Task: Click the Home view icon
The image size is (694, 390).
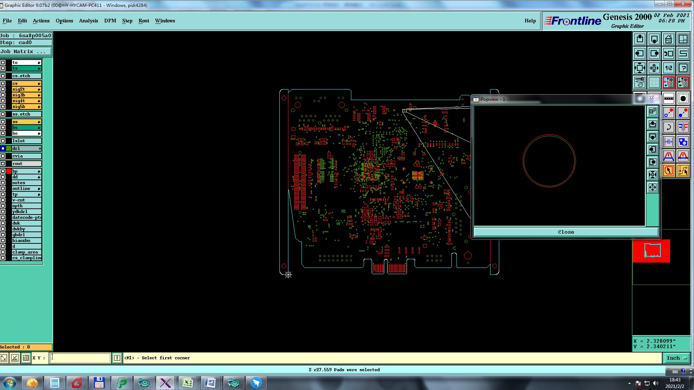Action: pos(668,39)
